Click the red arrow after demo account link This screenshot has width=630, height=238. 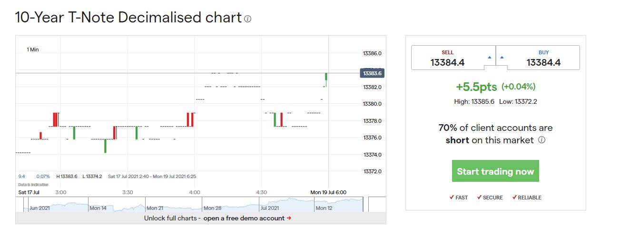tap(289, 218)
